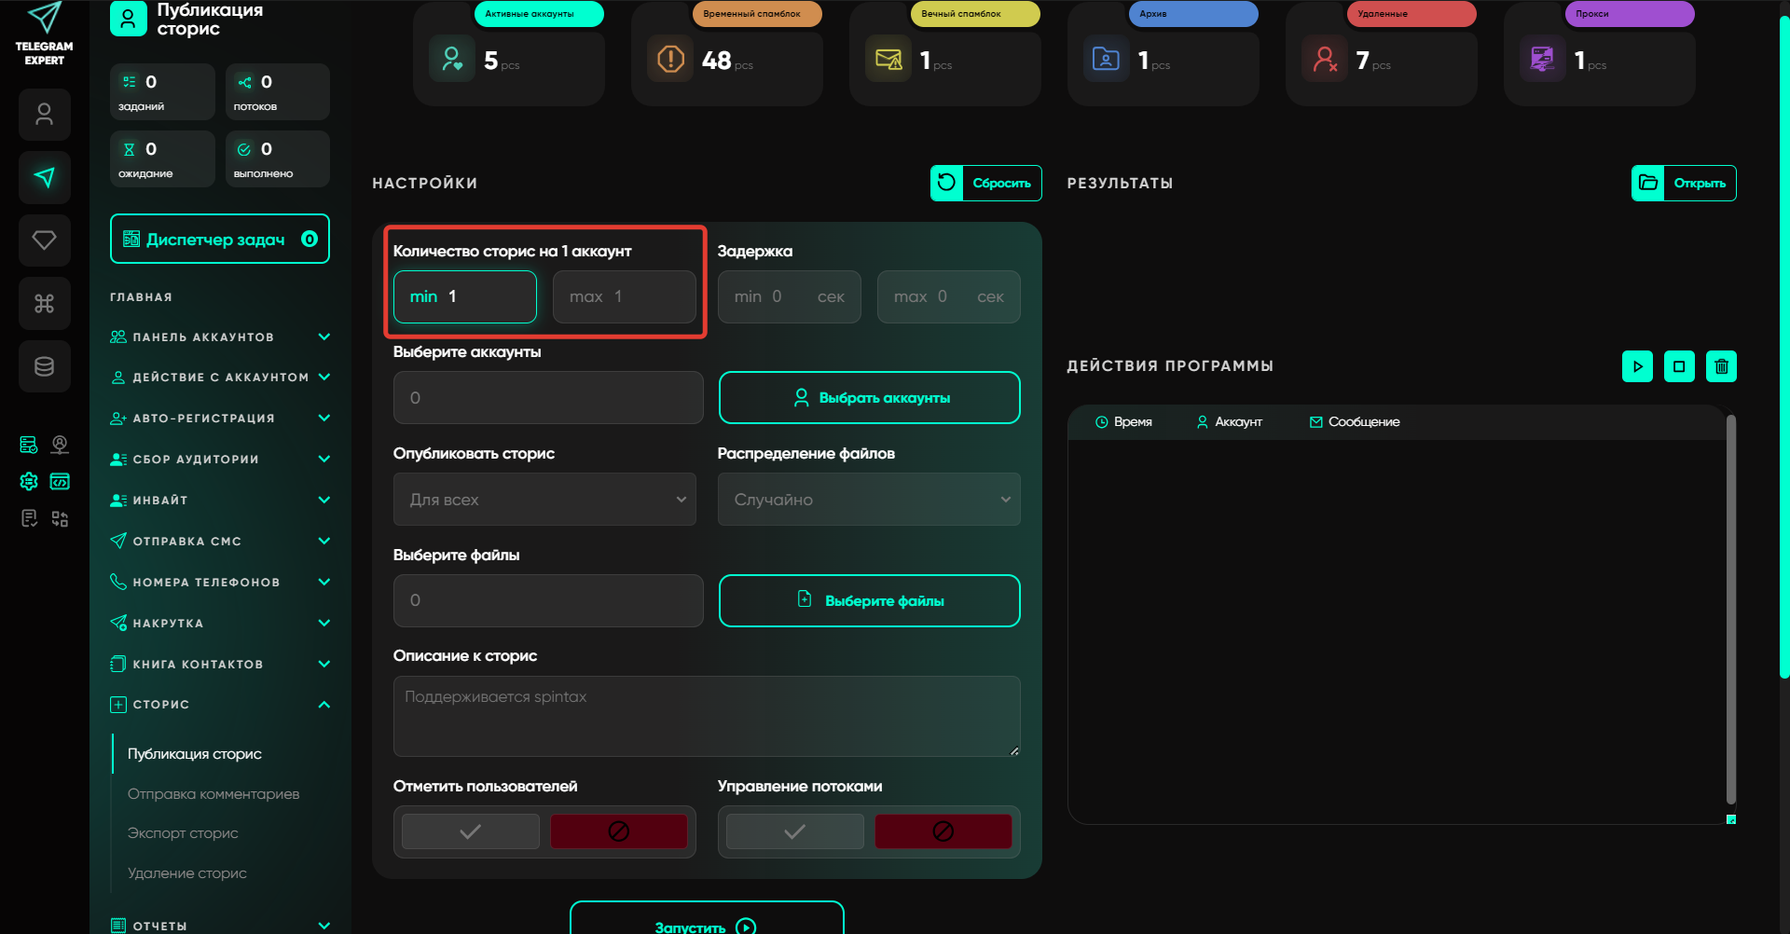Click the settings gear icon in sidebar
The height and width of the screenshot is (934, 1790).
coord(29,481)
